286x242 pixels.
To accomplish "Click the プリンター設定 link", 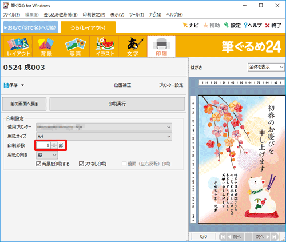I will (x=171, y=85).
